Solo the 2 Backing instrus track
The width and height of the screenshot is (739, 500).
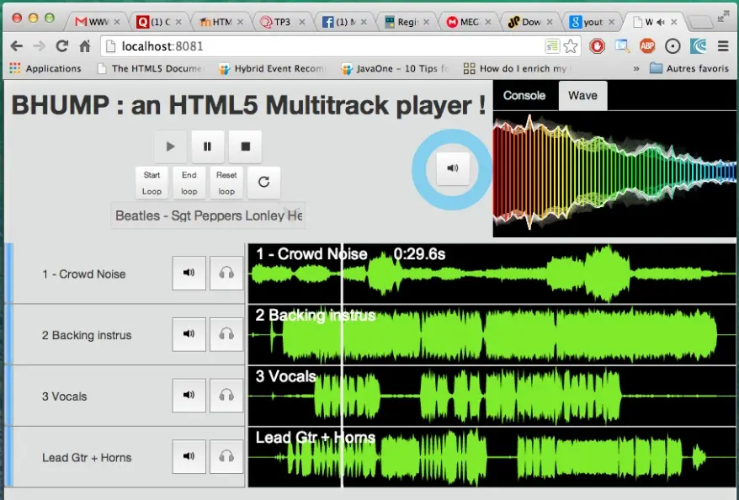(x=226, y=334)
